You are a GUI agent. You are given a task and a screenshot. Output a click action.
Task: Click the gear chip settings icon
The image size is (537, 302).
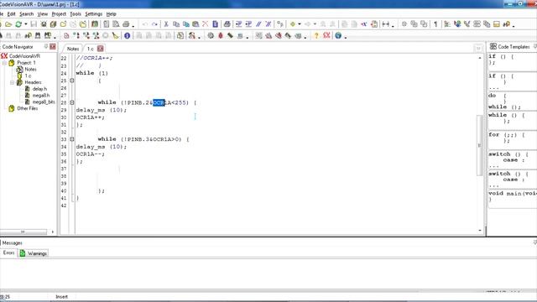coord(211,35)
